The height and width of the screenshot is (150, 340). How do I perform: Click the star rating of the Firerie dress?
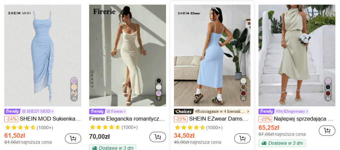pyautogui.click(x=105, y=127)
